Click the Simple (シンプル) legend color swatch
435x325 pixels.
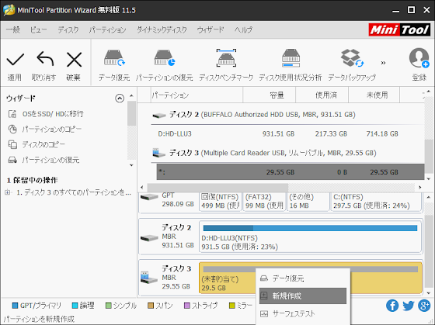pyautogui.click(x=109, y=306)
